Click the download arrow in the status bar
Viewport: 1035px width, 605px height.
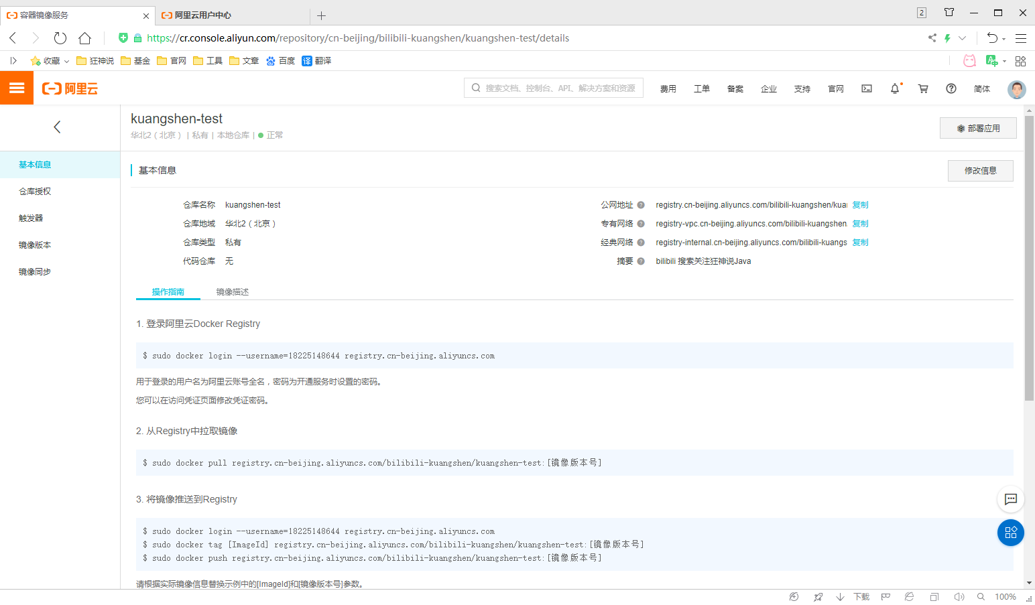(x=840, y=596)
